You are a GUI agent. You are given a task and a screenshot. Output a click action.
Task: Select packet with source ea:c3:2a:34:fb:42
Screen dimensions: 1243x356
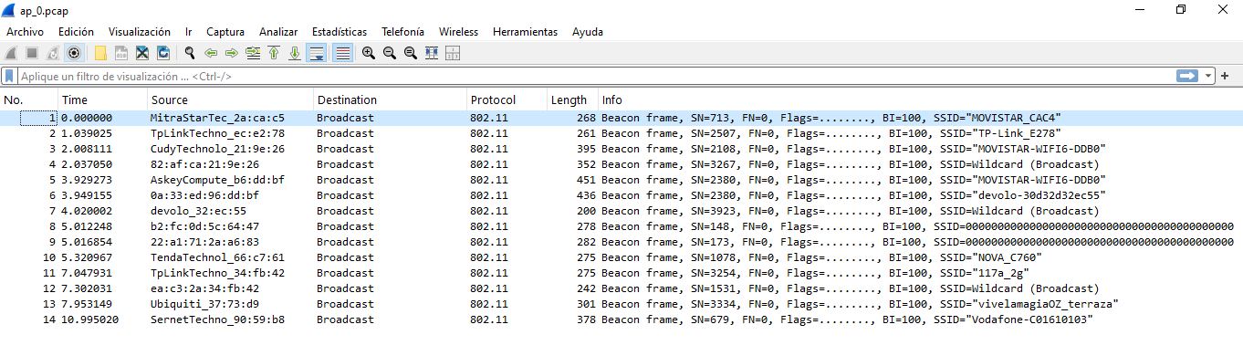(x=621, y=288)
